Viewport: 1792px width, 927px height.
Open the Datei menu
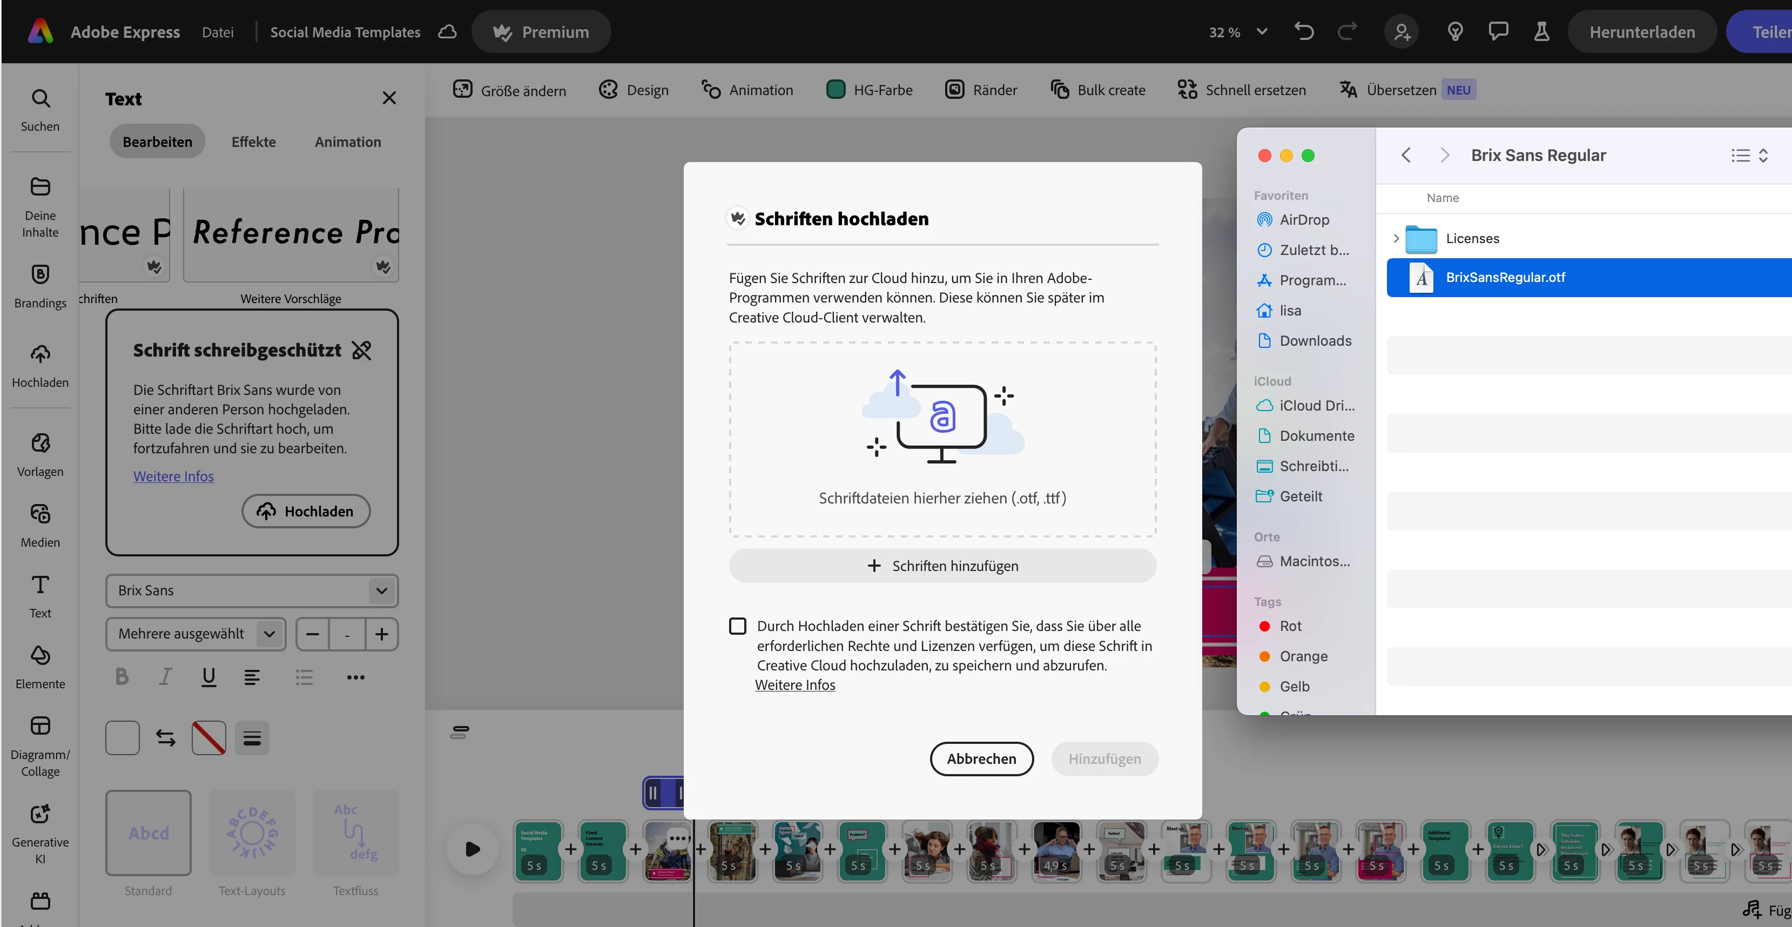pos(217,32)
